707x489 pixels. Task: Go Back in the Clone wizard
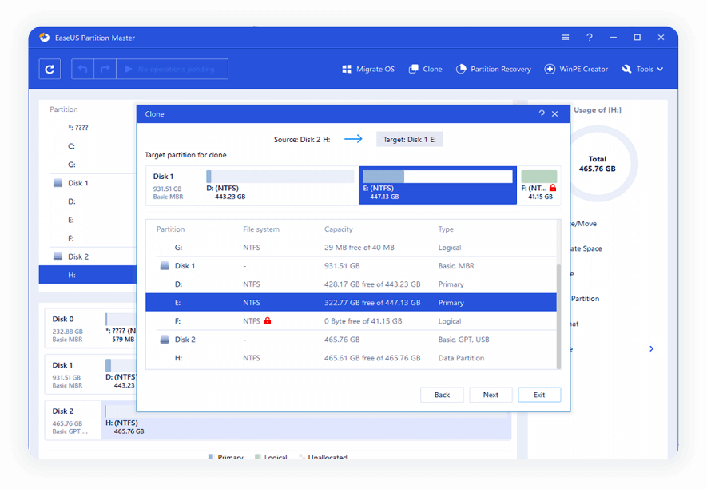[442, 395]
